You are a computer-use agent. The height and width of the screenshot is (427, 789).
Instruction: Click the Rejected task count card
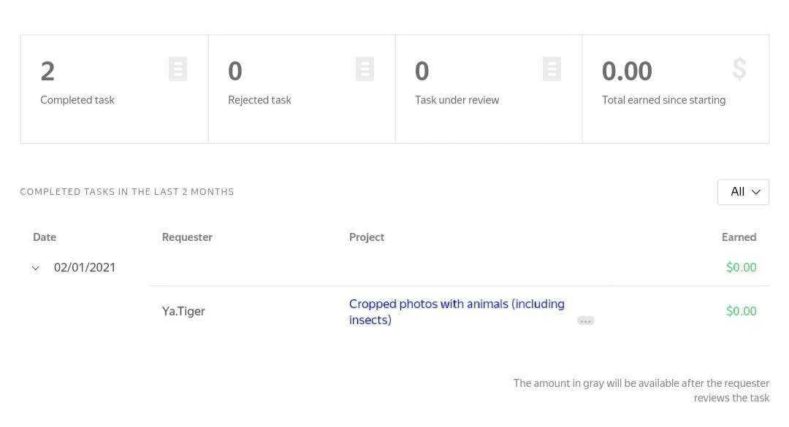[302, 89]
